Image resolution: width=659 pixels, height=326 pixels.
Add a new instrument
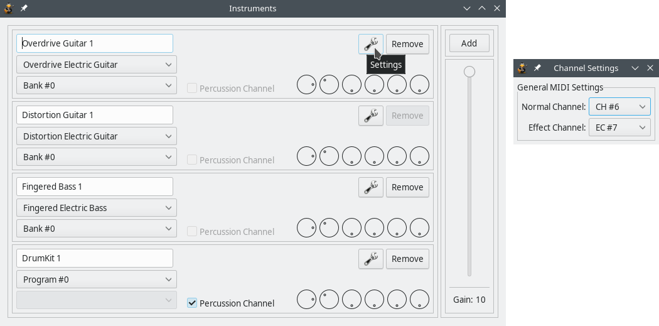click(x=469, y=43)
